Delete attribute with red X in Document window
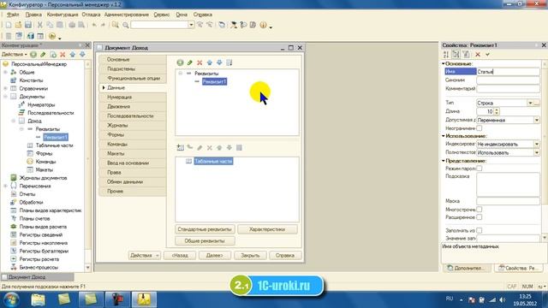The image size is (548, 308). click(x=200, y=62)
